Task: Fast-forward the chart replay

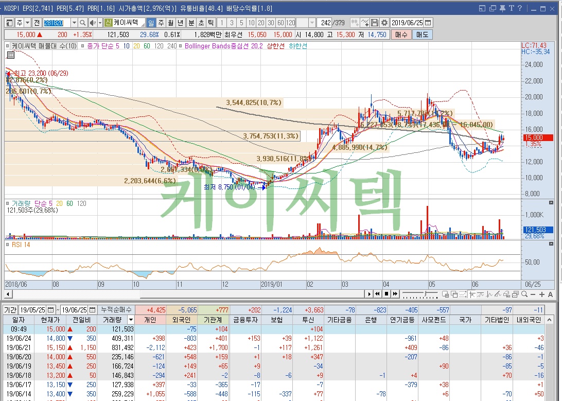Action: (x=395, y=294)
